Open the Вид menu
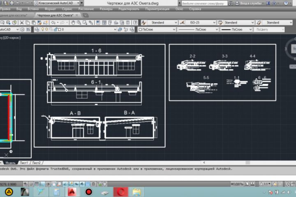Image resolution: width=296 pixels, height=197 pixels. (19, 9)
